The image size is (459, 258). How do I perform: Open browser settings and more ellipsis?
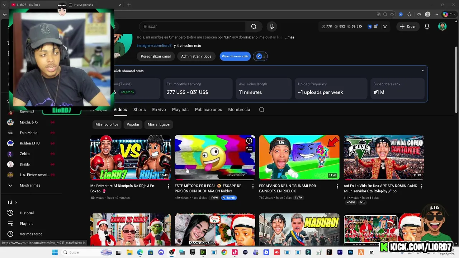pos(436,14)
